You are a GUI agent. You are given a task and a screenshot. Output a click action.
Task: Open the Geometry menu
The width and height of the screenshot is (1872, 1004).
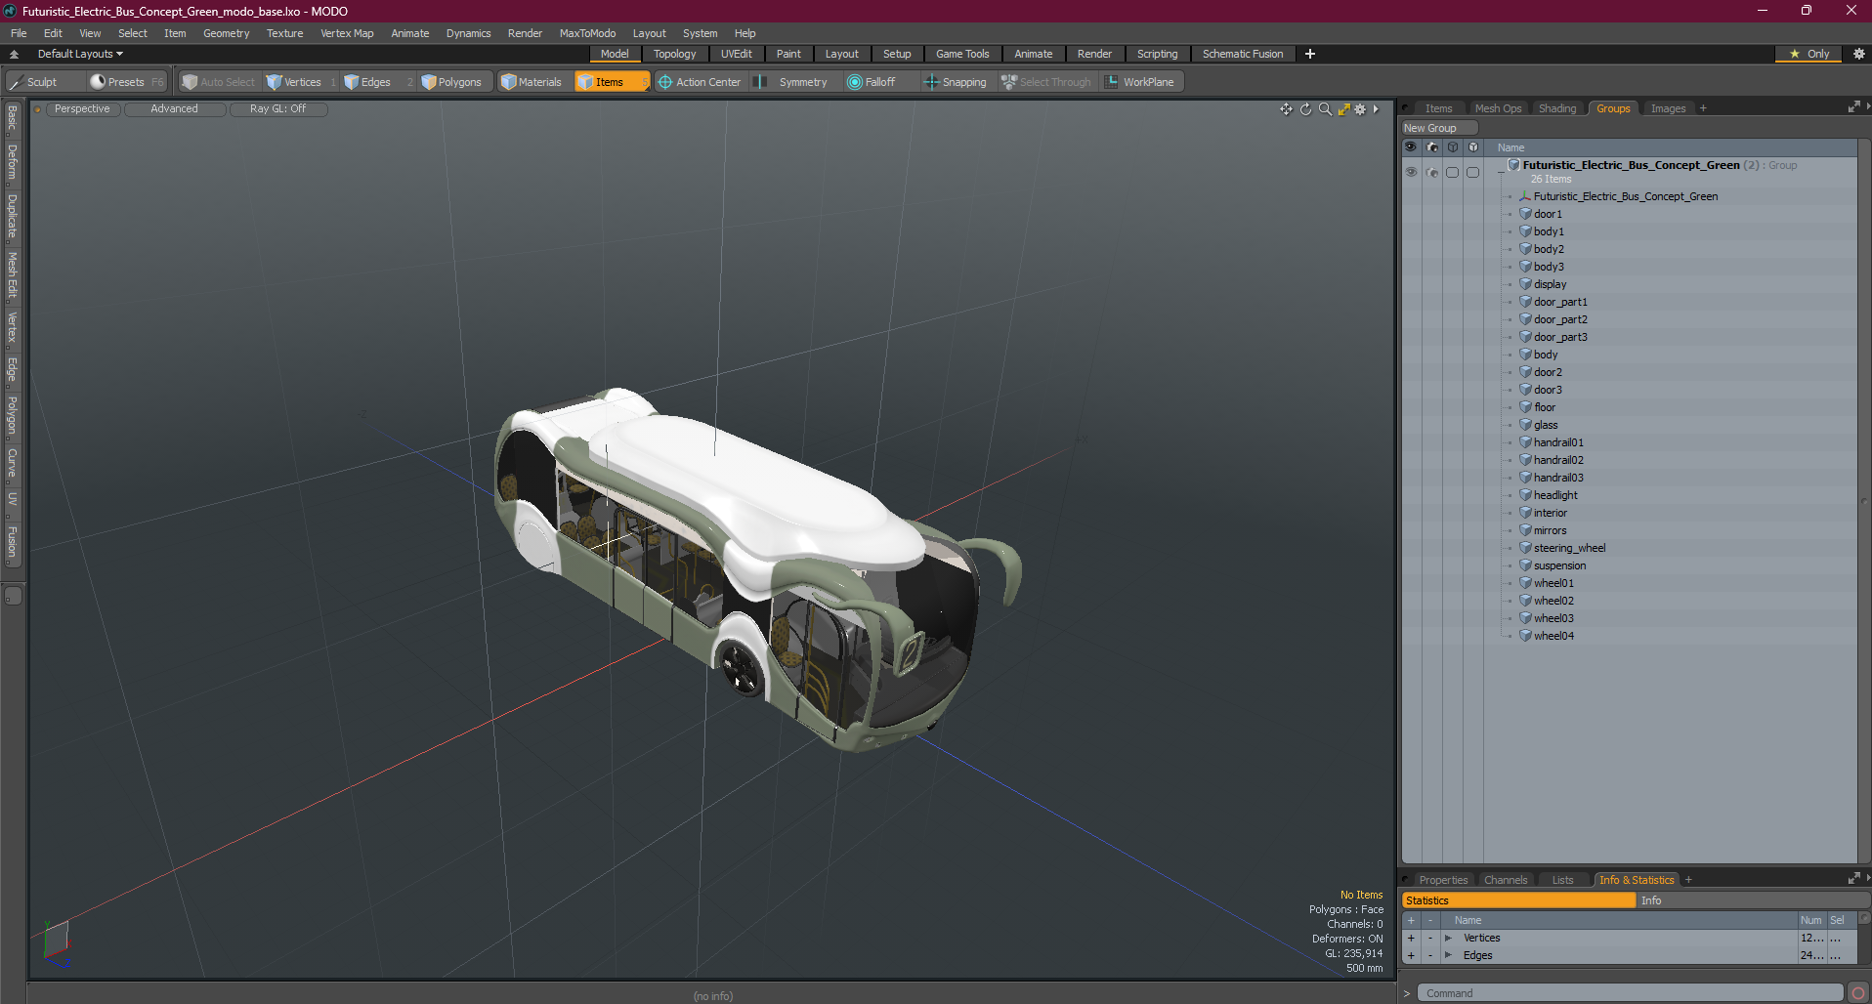click(226, 33)
